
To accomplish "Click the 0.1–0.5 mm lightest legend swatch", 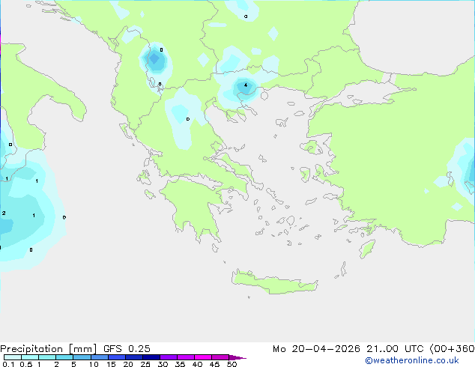I will (x=13, y=357).
